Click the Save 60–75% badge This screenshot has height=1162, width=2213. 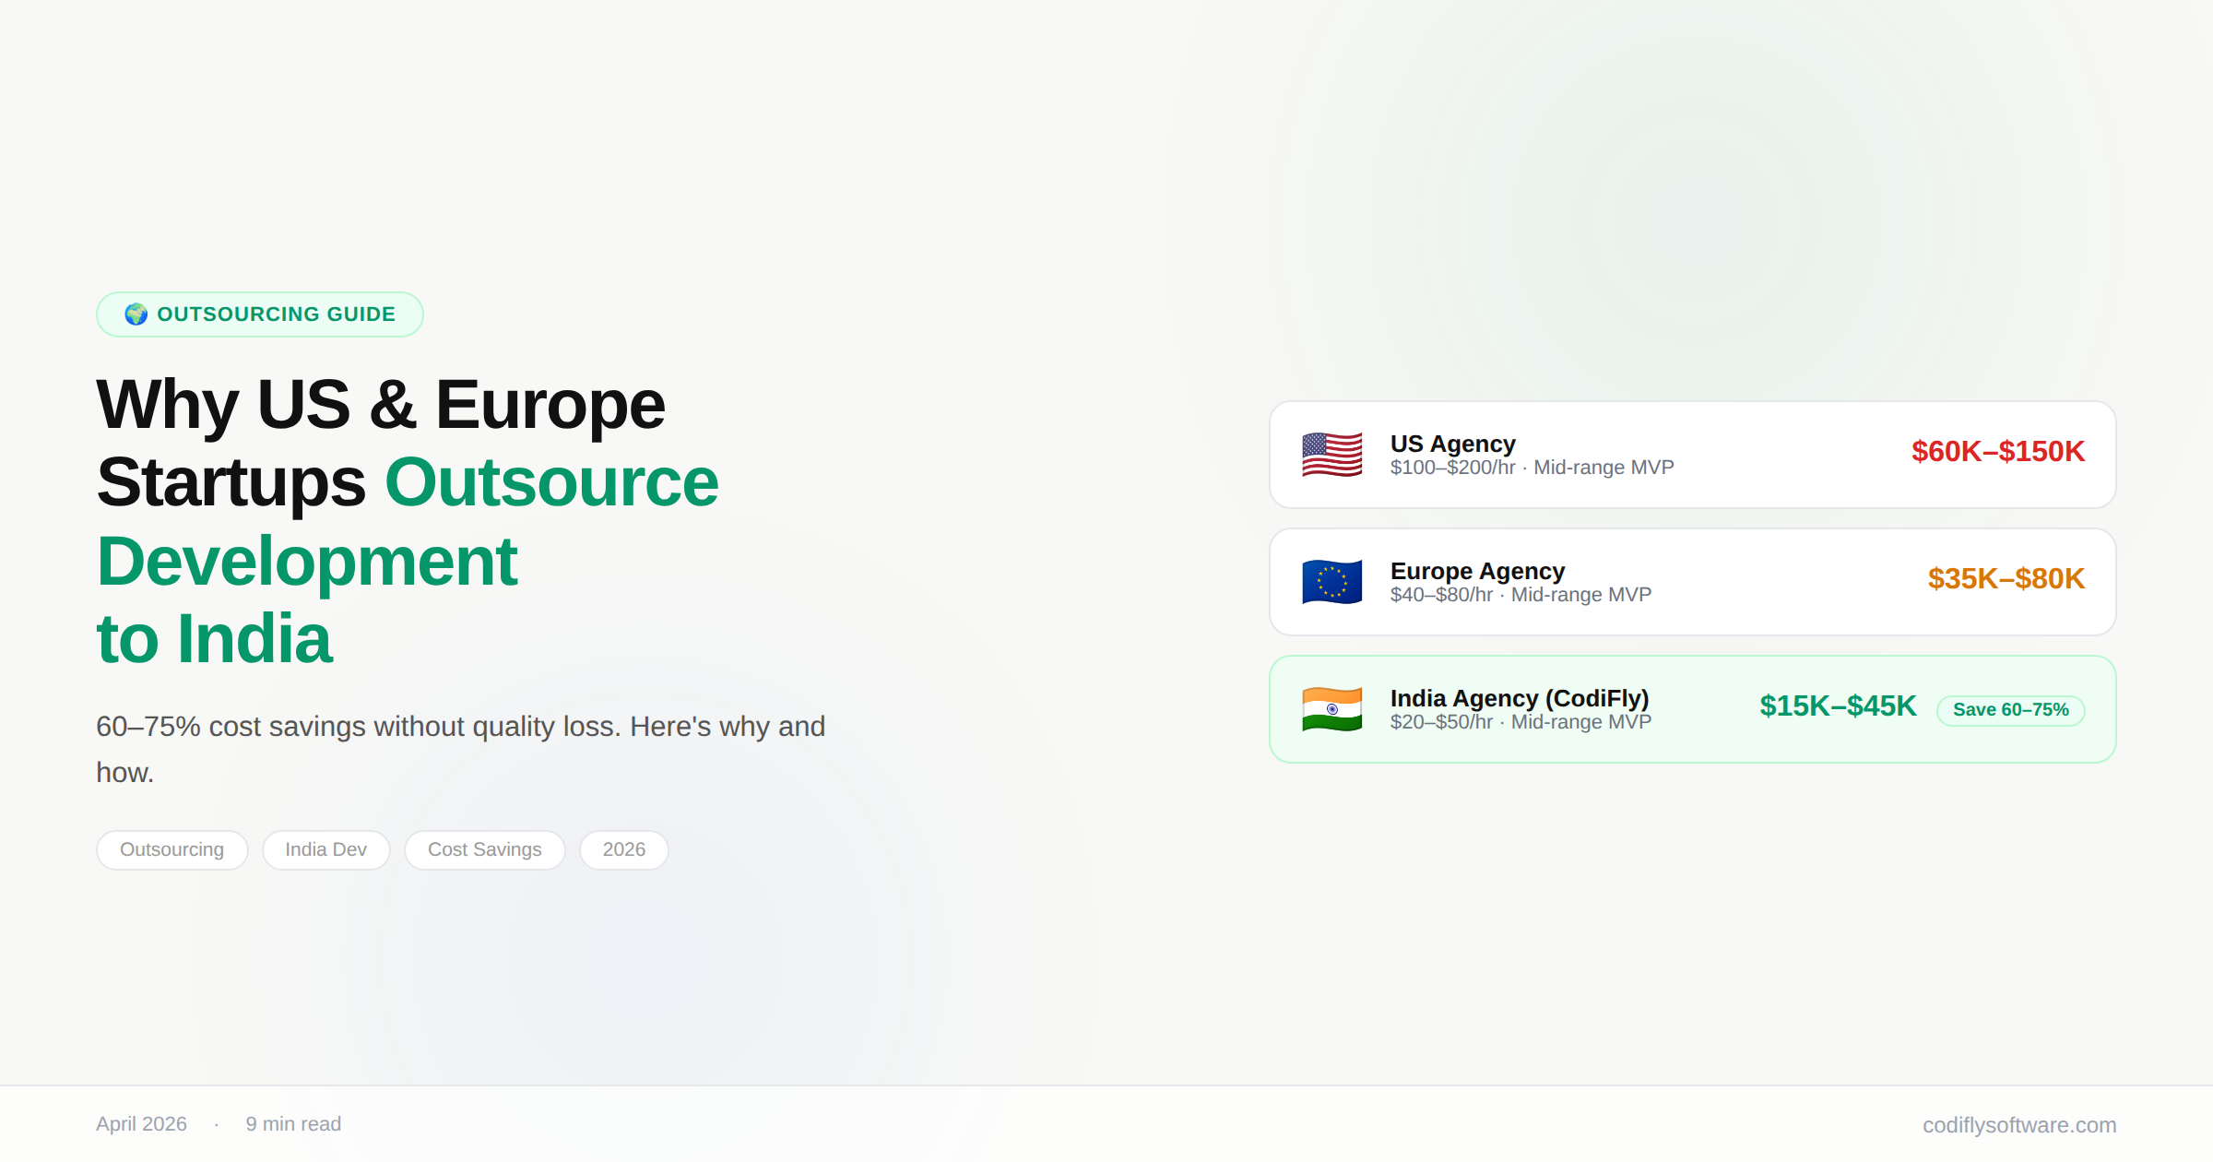pyautogui.click(x=2011, y=710)
